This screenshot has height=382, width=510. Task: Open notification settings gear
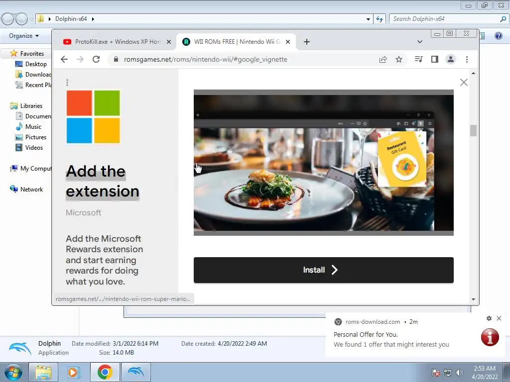[489, 318]
